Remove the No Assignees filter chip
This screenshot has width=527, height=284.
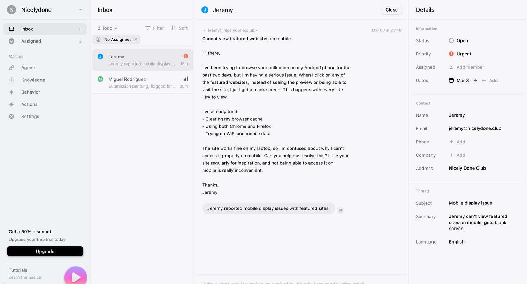(x=136, y=39)
